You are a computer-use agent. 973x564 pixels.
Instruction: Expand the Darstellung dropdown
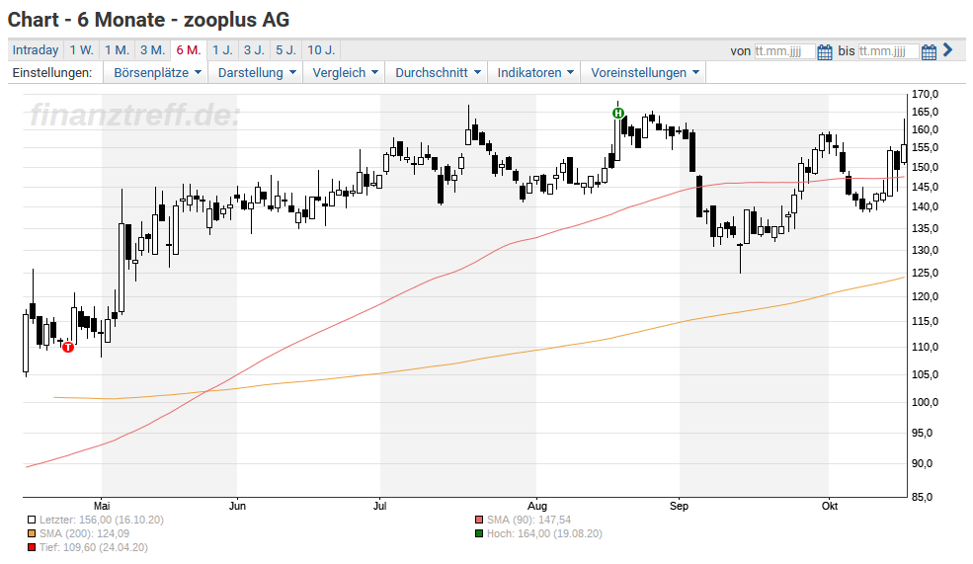click(257, 72)
